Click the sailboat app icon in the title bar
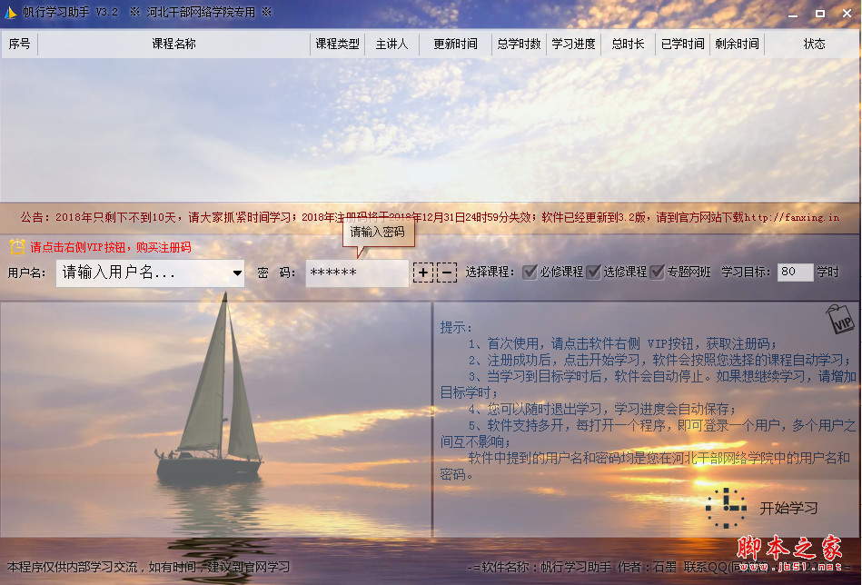This screenshot has height=585, width=862. 10,12
